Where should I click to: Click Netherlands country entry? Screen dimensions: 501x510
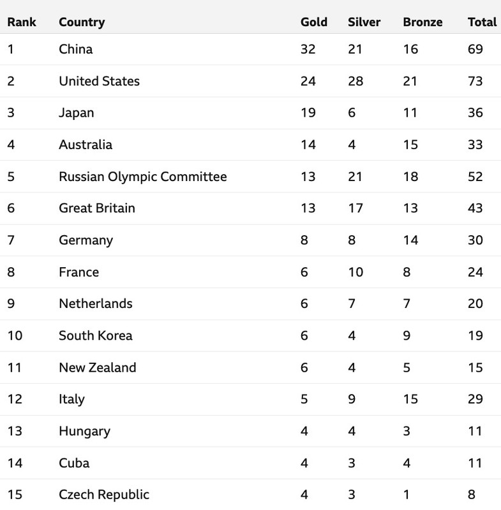[x=95, y=303]
